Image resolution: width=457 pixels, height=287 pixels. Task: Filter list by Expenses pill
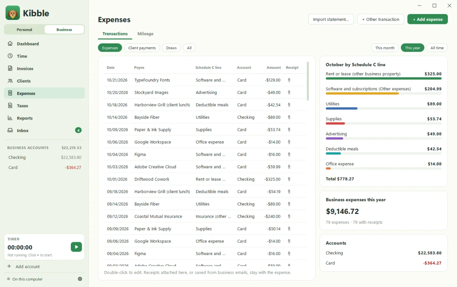[110, 48]
